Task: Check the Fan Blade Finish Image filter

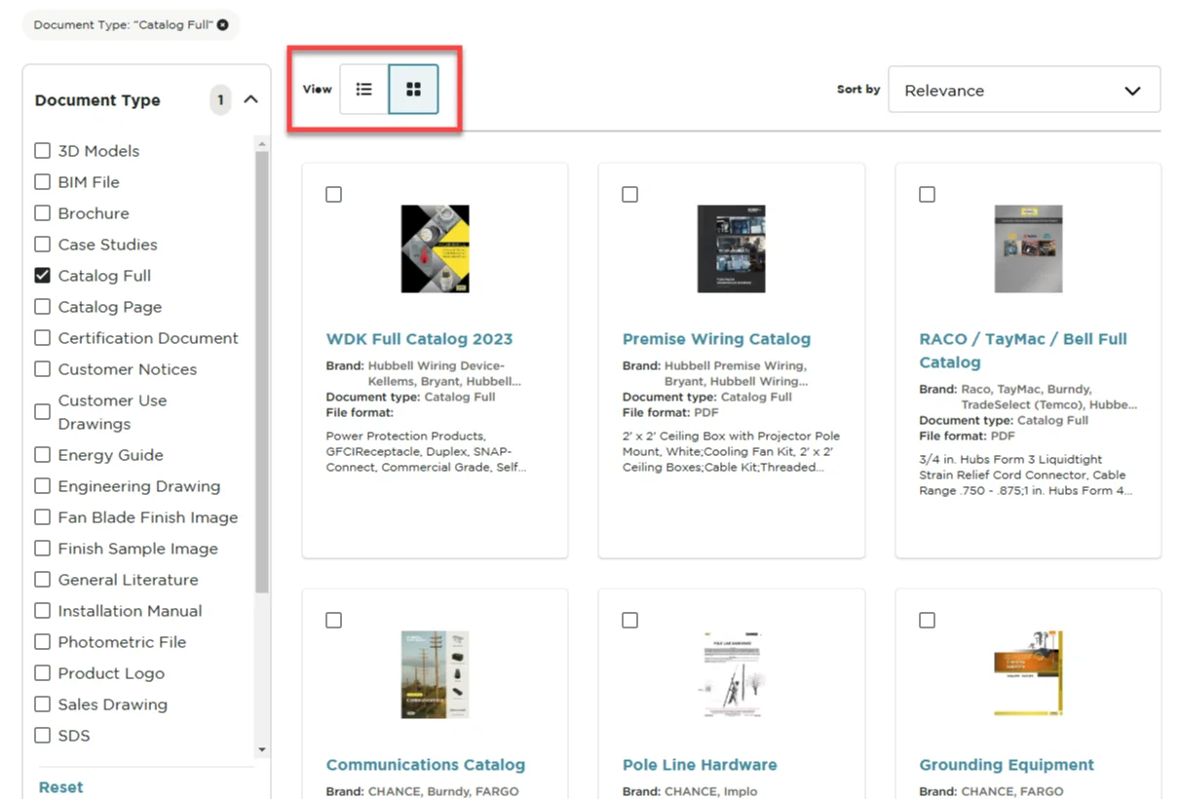Action: click(43, 516)
